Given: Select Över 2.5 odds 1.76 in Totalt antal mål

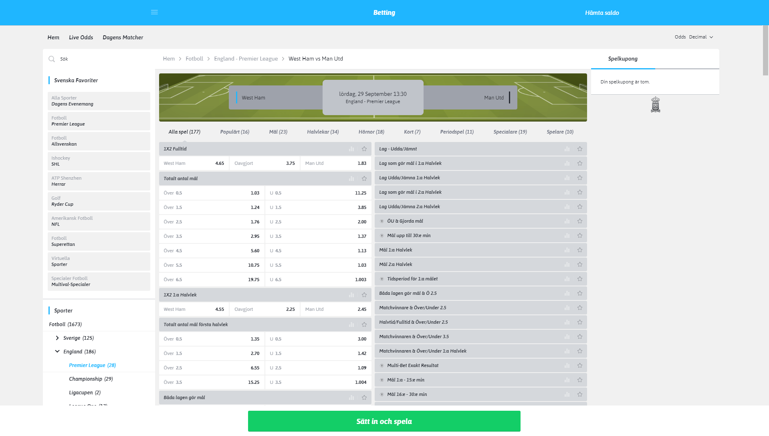Looking at the screenshot, I should [x=212, y=222].
